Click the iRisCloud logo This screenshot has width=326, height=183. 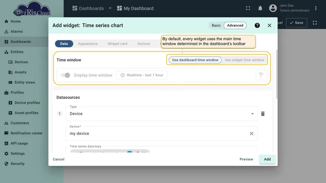(x=32, y=9)
